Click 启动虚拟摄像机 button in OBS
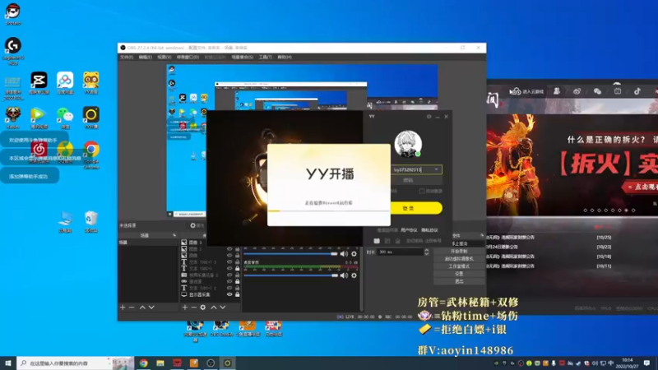The height and width of the screenshot is (370, 658). (459, 259)
